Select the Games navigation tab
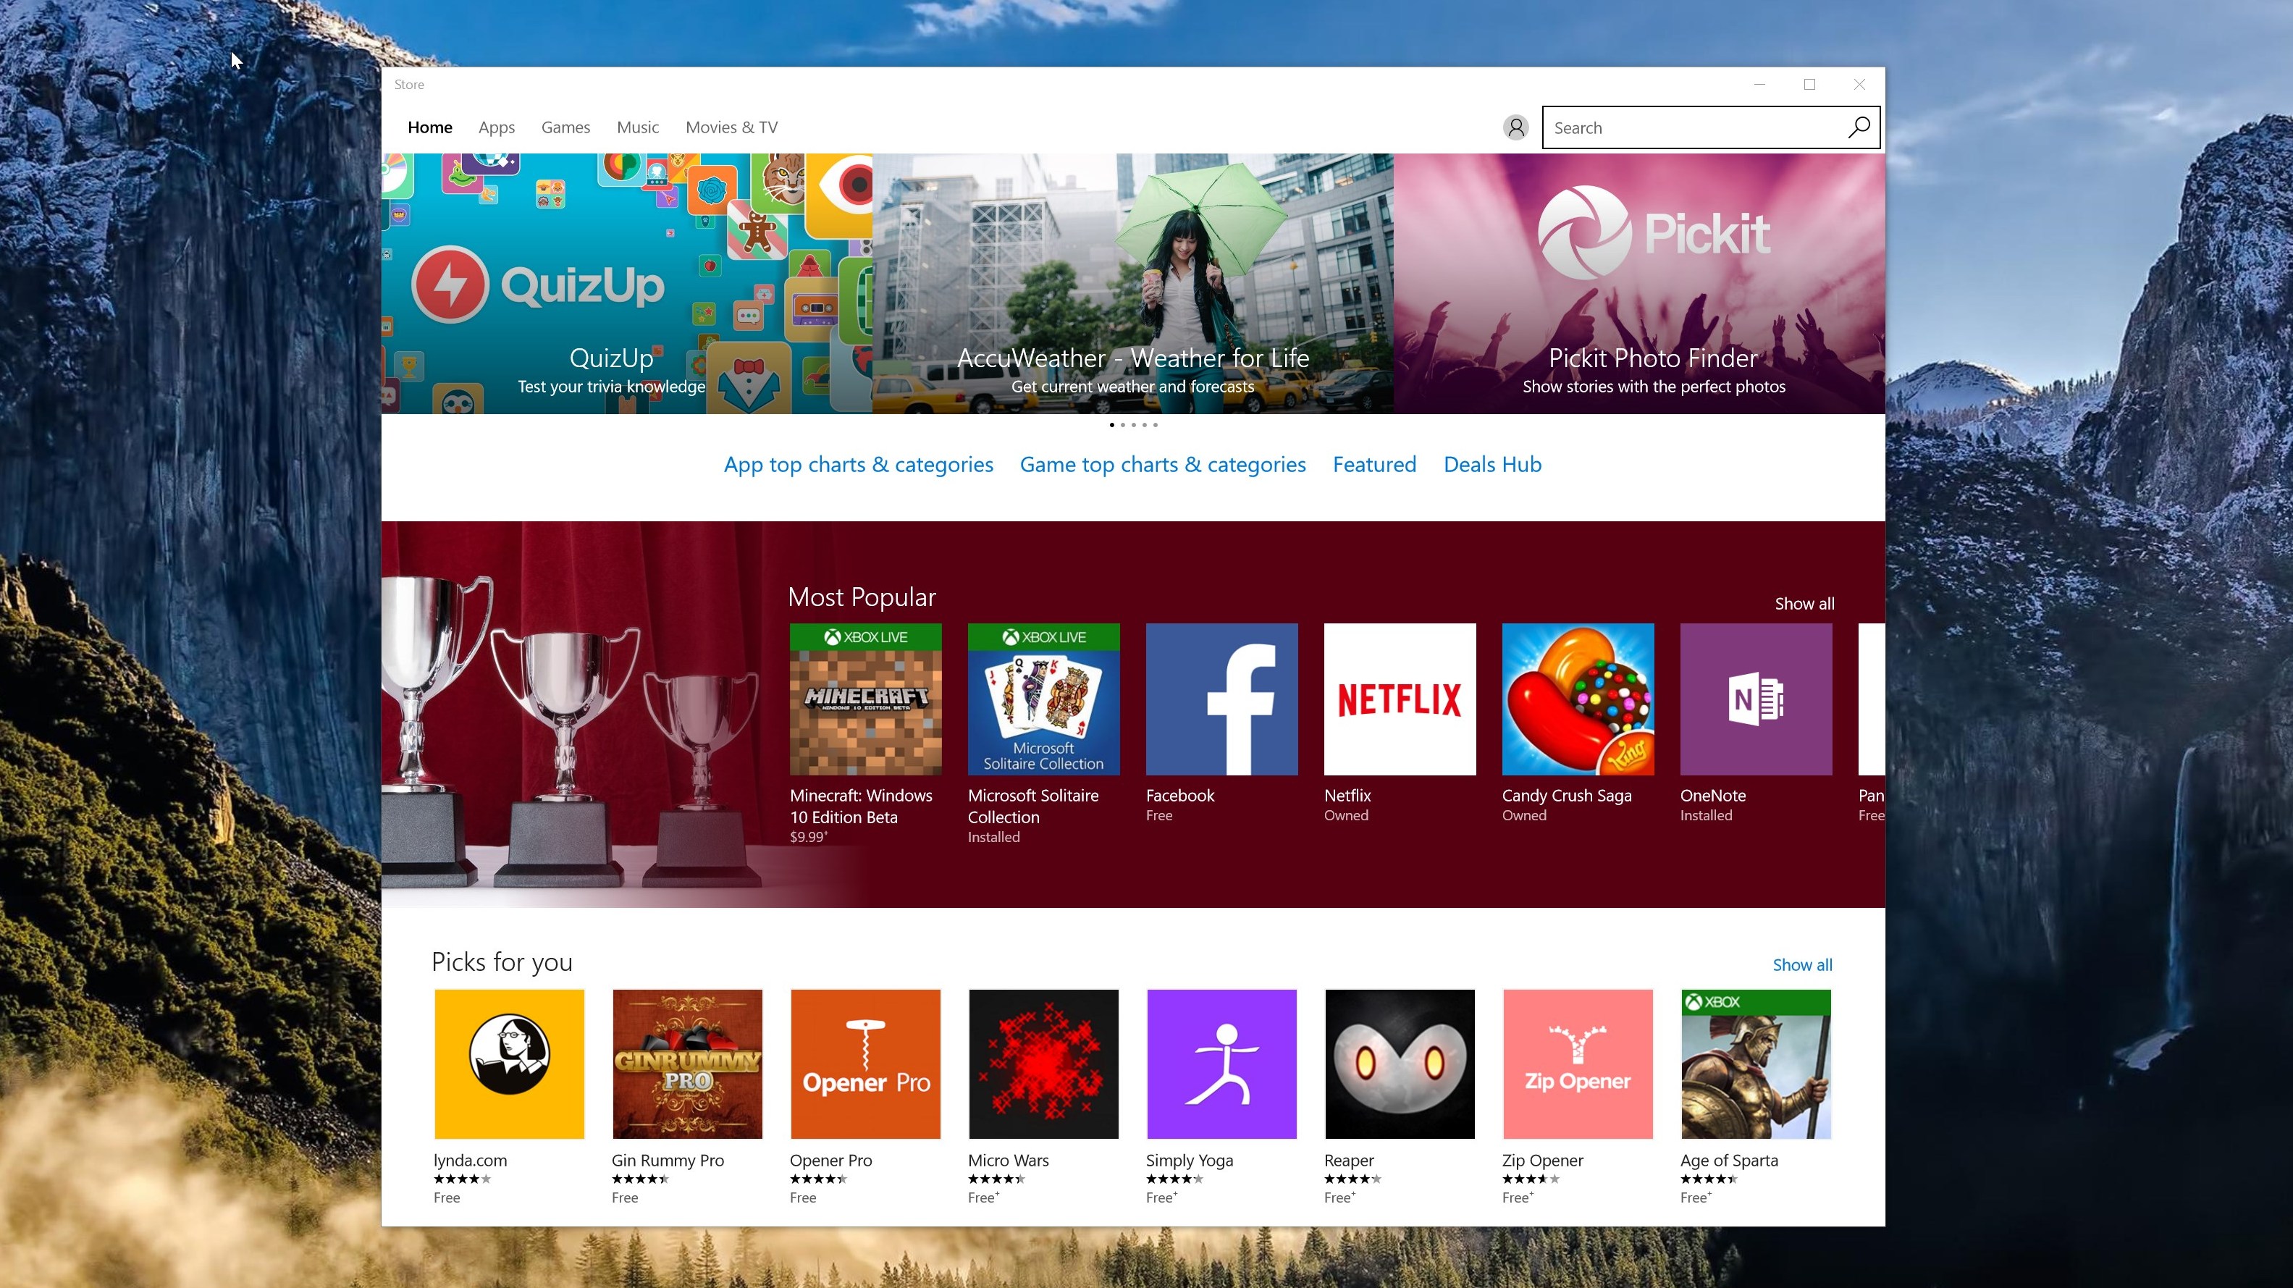Viewport: 2293px width, 1288px height. tap(564, 126)
